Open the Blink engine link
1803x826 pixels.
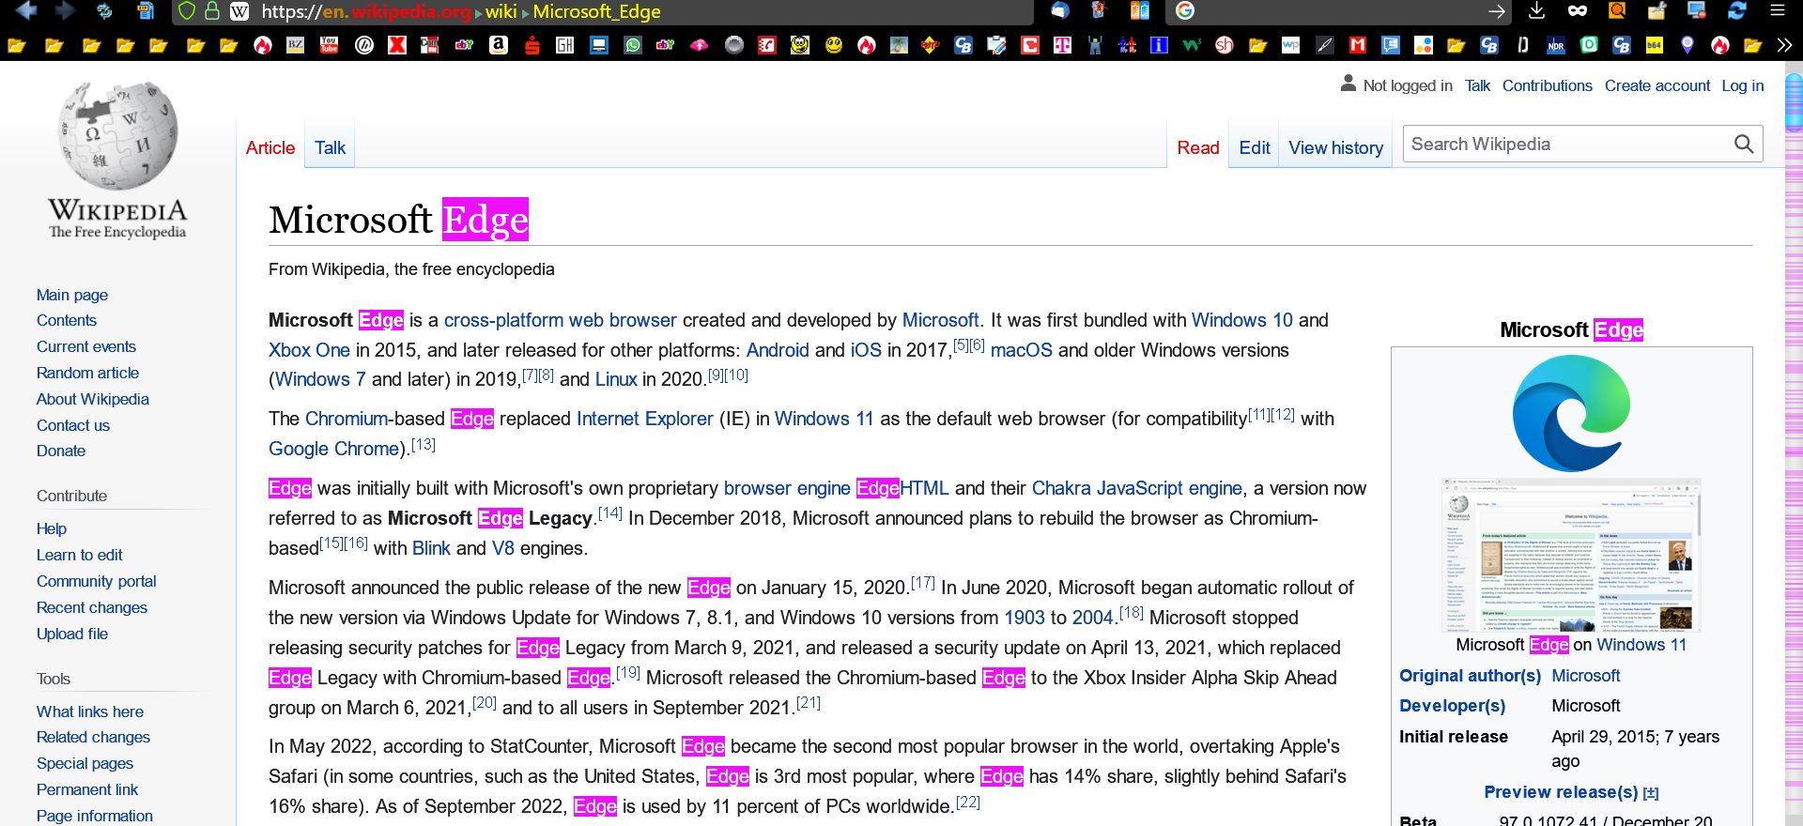(x=431, y=548)
